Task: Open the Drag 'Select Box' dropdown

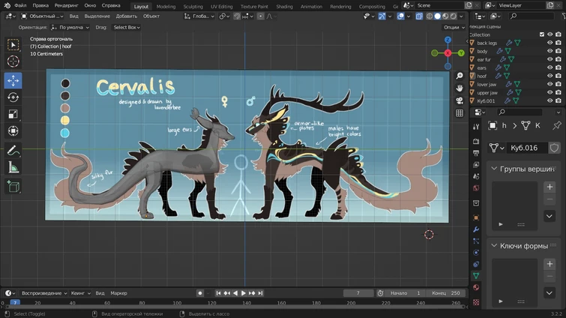Action: 127,28
